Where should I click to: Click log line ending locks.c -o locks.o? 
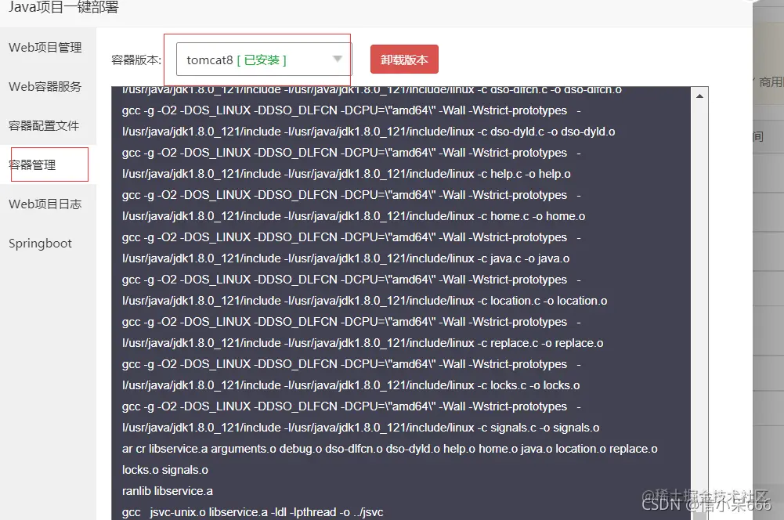coord(351,385)
